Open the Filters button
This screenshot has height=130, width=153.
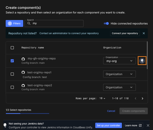[14, 23]
